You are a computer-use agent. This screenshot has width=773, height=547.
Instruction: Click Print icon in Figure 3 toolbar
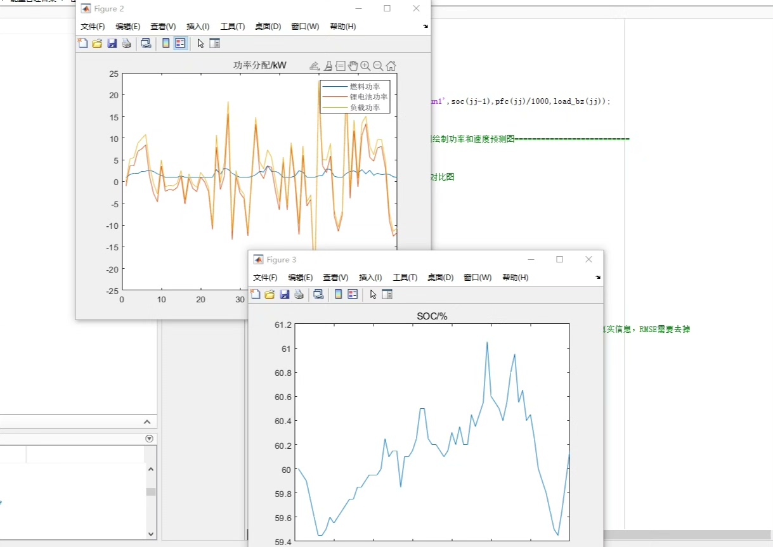pos(299,294)
